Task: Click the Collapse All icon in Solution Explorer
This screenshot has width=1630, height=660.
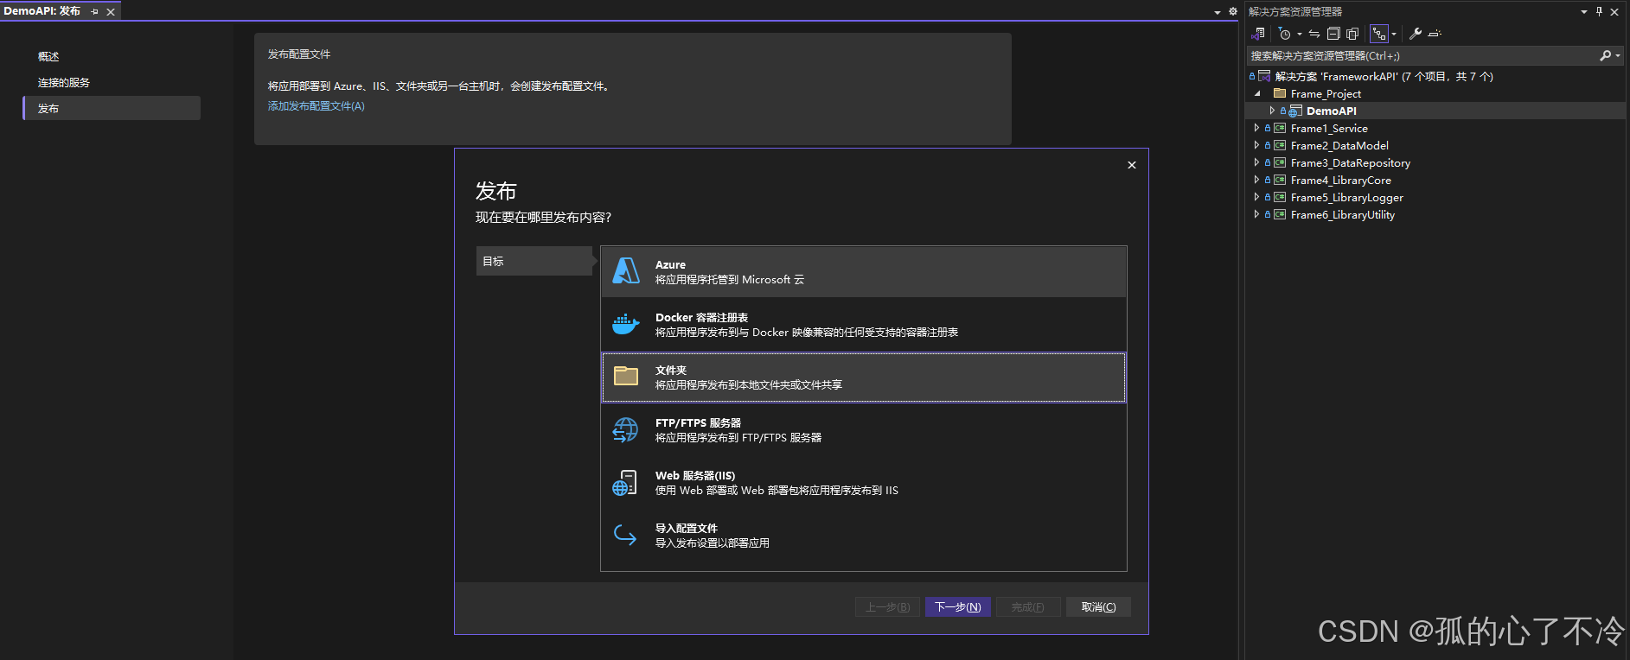Action: (x=1333, y=34)
